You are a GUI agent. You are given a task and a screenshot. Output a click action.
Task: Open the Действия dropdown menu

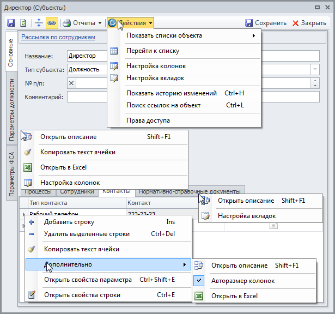click(x=130, y=23)
